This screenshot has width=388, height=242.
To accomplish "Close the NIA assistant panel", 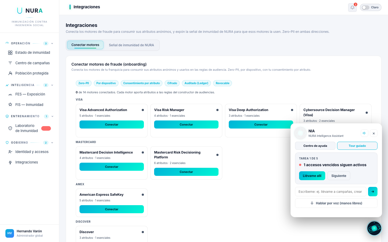I will 374,133.
